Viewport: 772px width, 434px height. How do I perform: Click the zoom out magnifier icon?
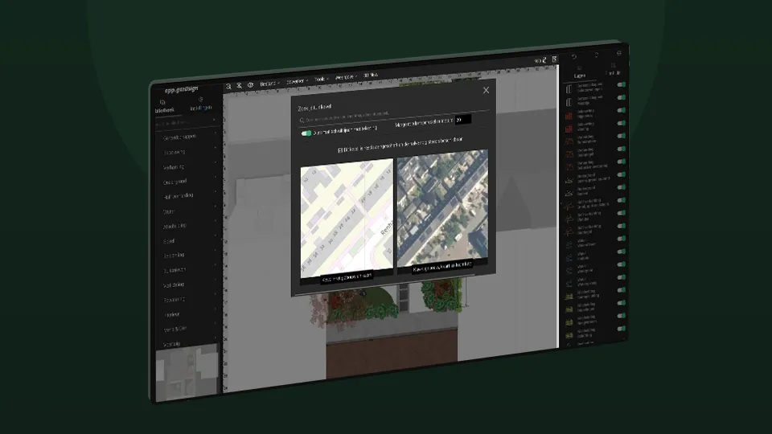[x=228, y=87]
